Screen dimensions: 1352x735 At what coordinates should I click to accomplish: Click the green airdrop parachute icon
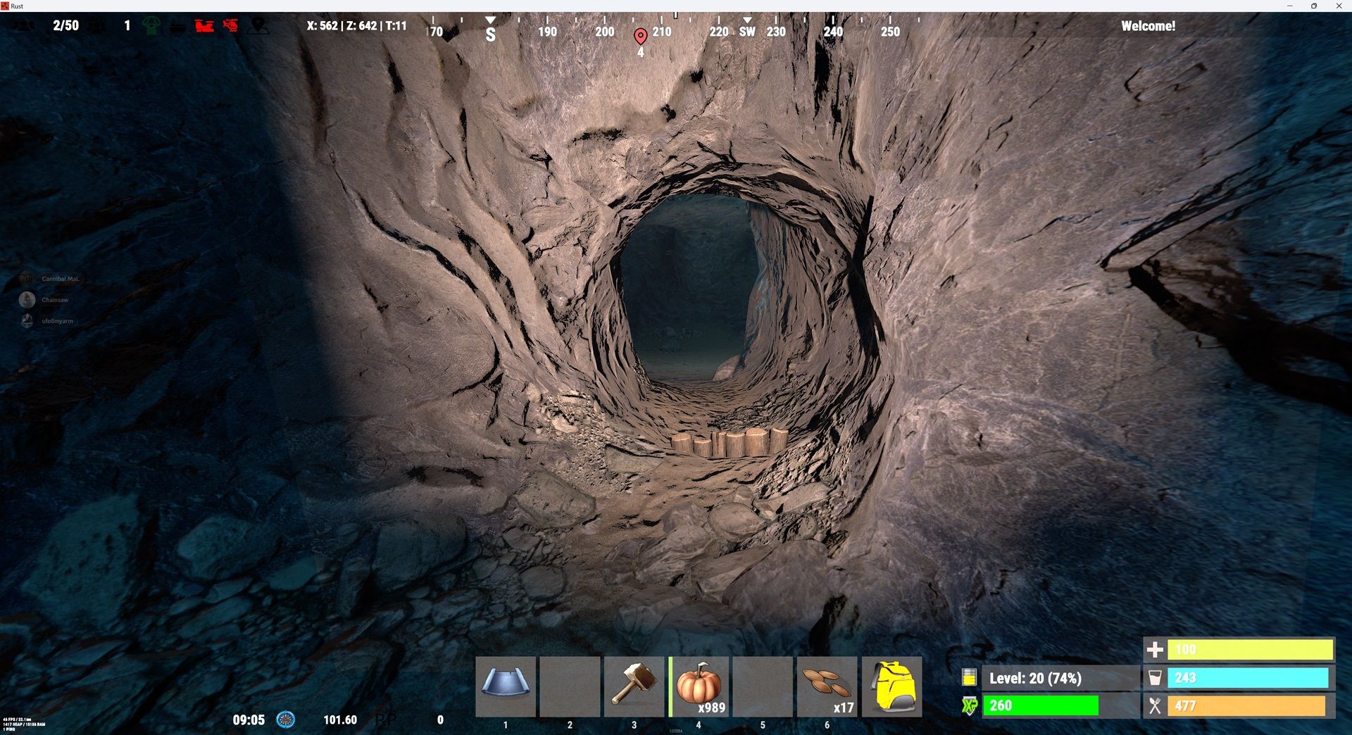151,26
